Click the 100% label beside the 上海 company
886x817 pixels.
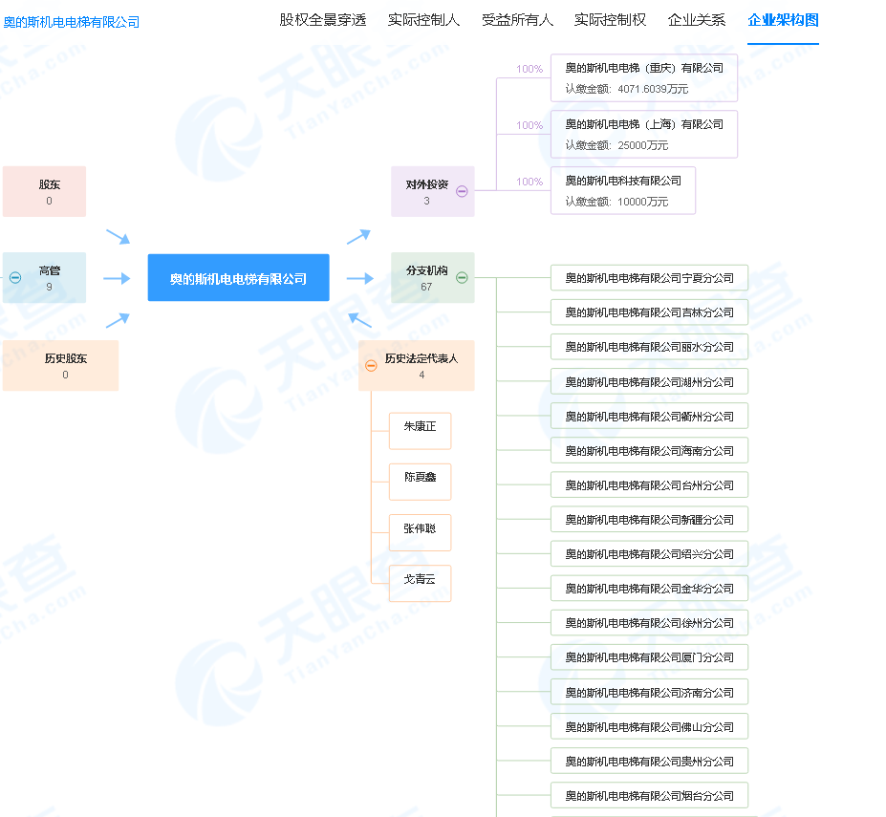pos(529,125)
